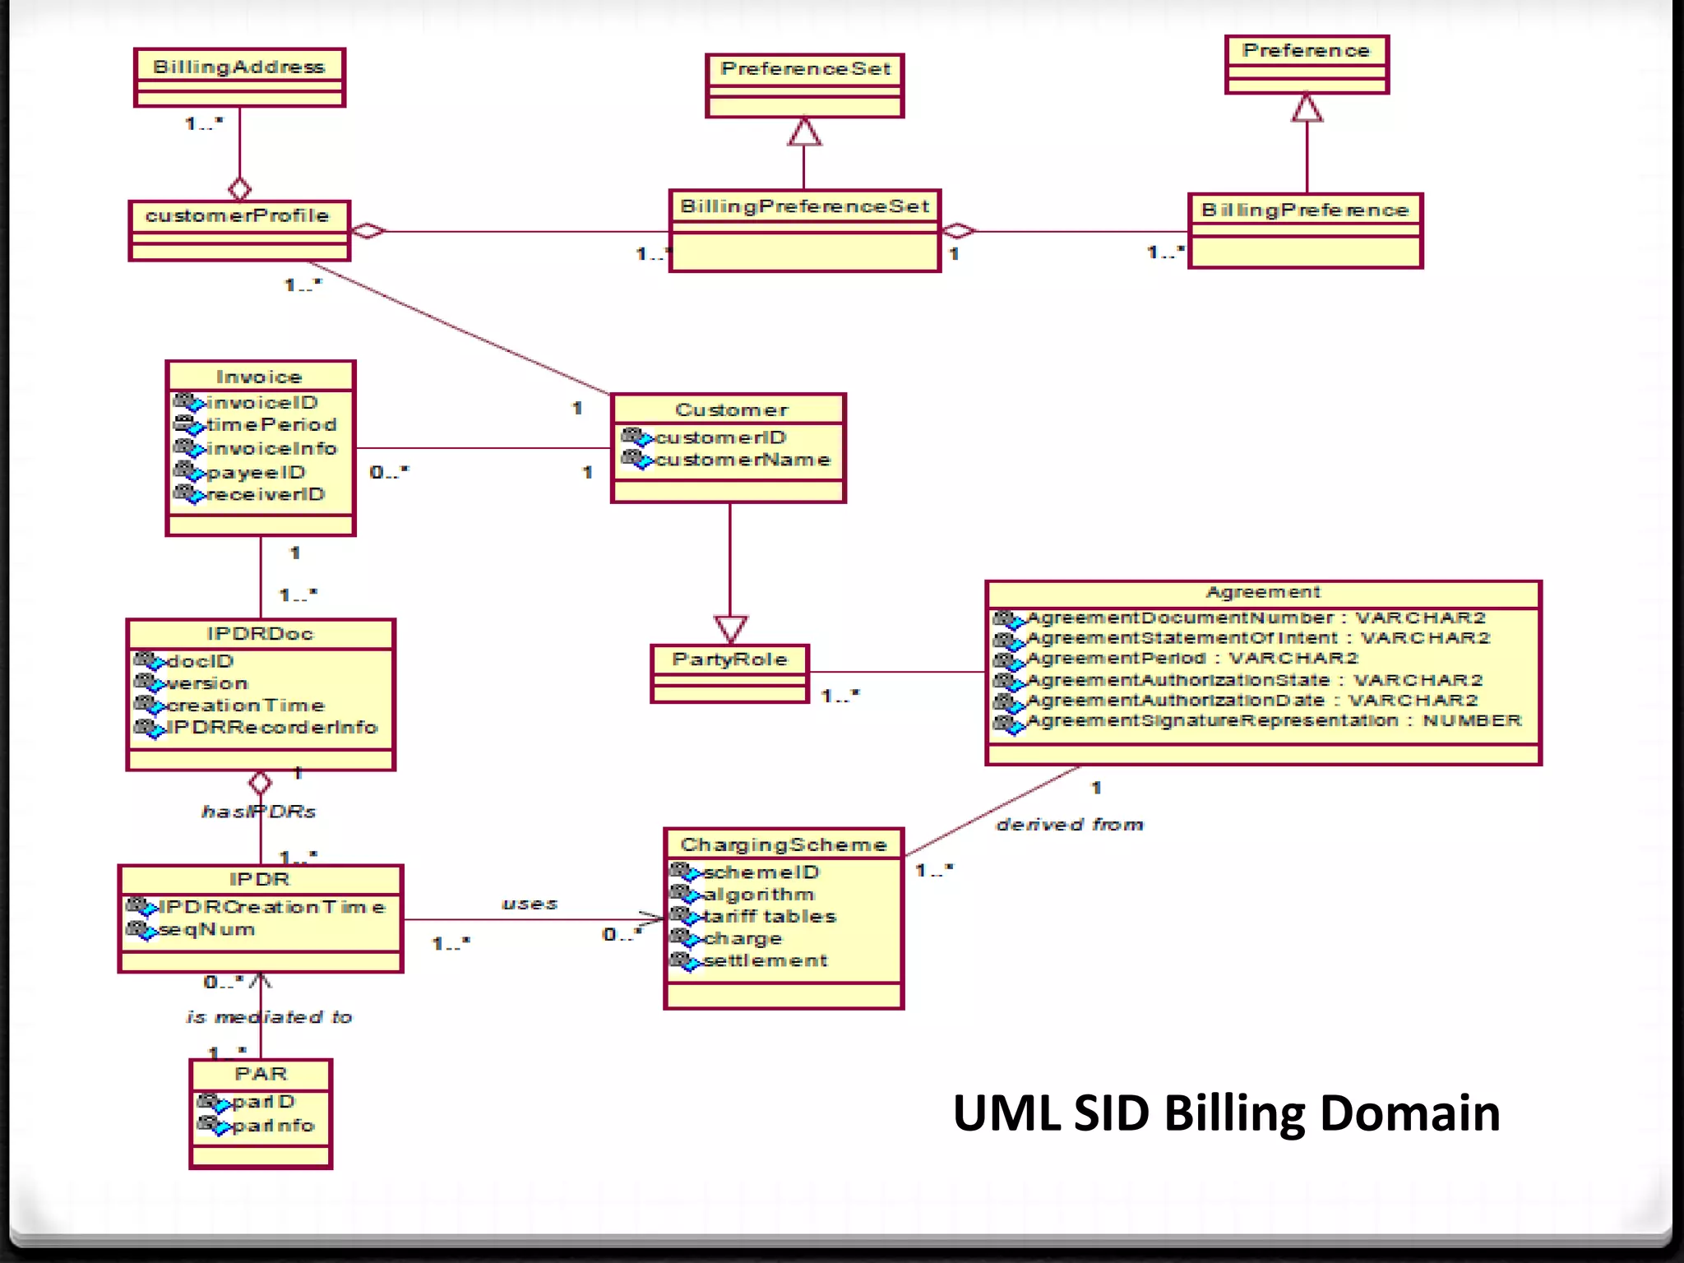This screenshot has width=1684, height=1263.
Task: Select the BillingAddress class title
Action: [239, 67]
